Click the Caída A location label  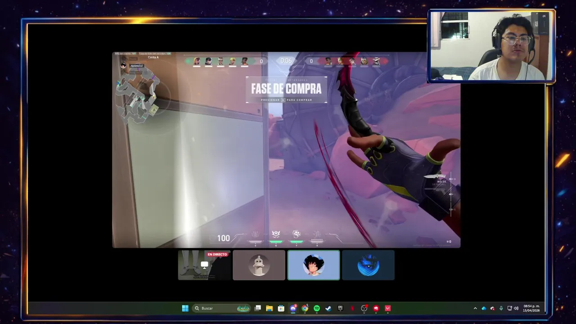pos(153,58)
